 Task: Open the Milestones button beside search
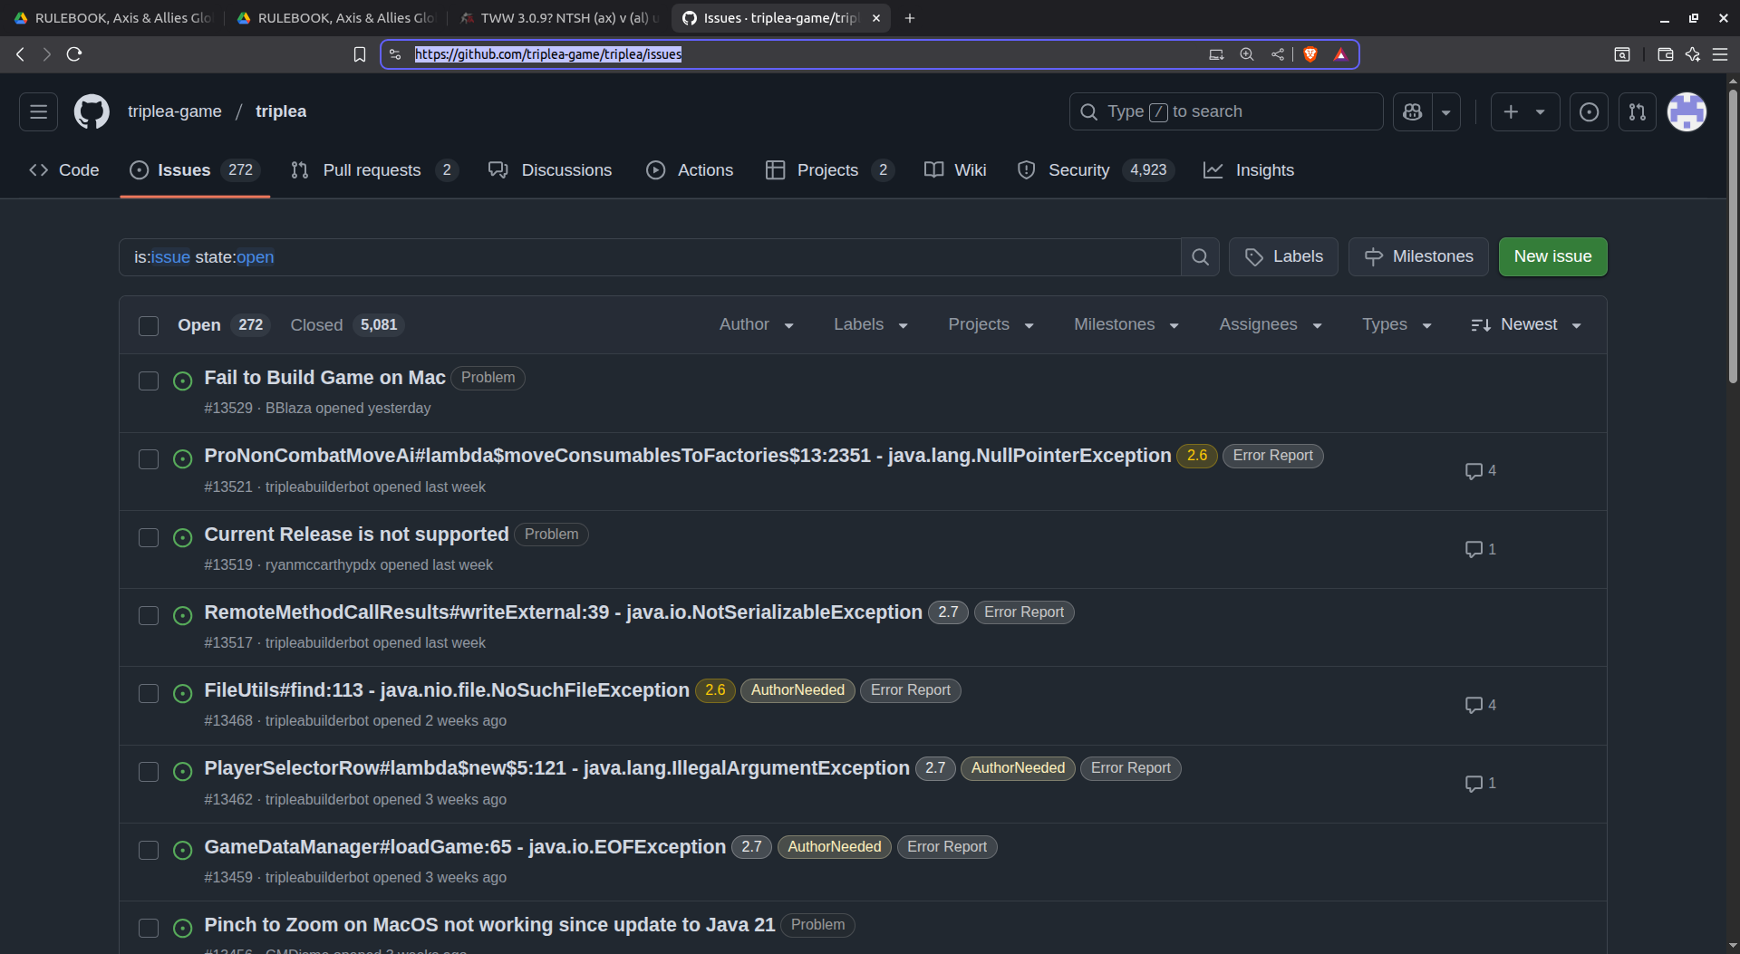[x=1418, y=256]
